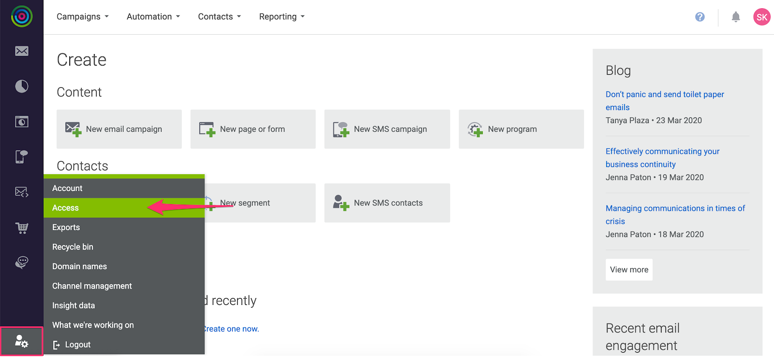Click the circular app logo
This screenshot has height=359, width=774.
click(x=22, y=17)
